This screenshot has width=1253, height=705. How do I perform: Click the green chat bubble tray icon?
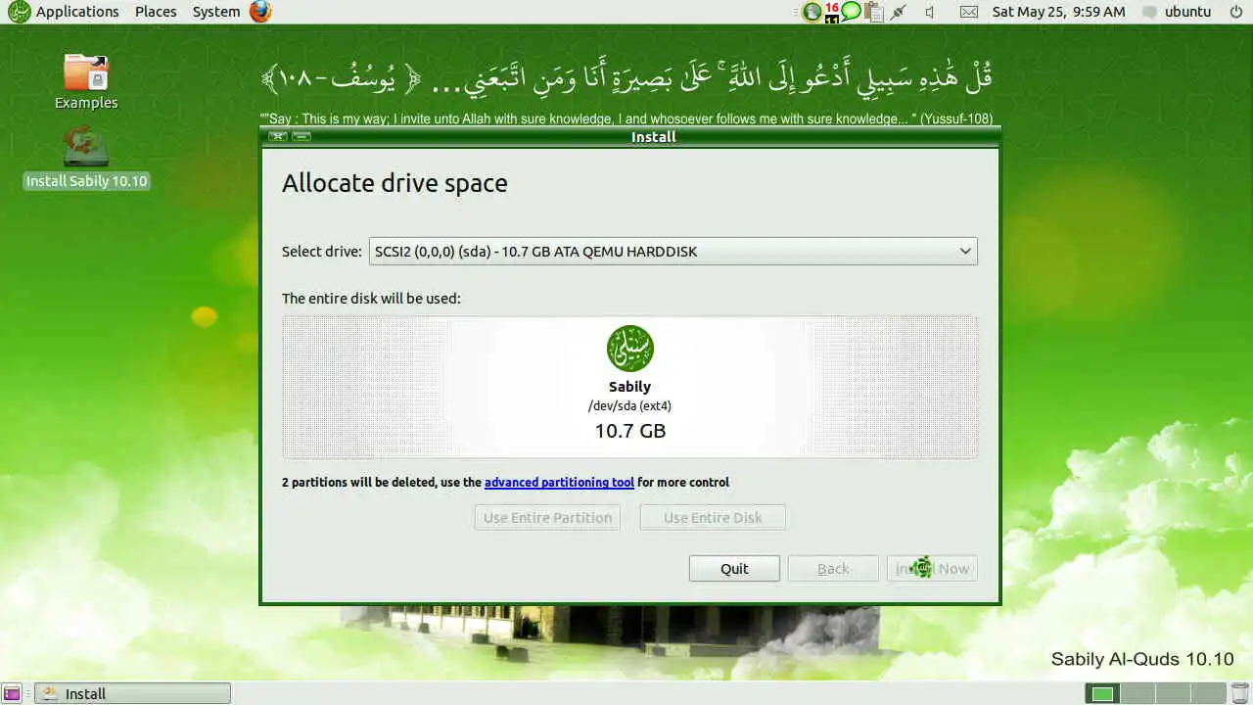click(851, 11)
